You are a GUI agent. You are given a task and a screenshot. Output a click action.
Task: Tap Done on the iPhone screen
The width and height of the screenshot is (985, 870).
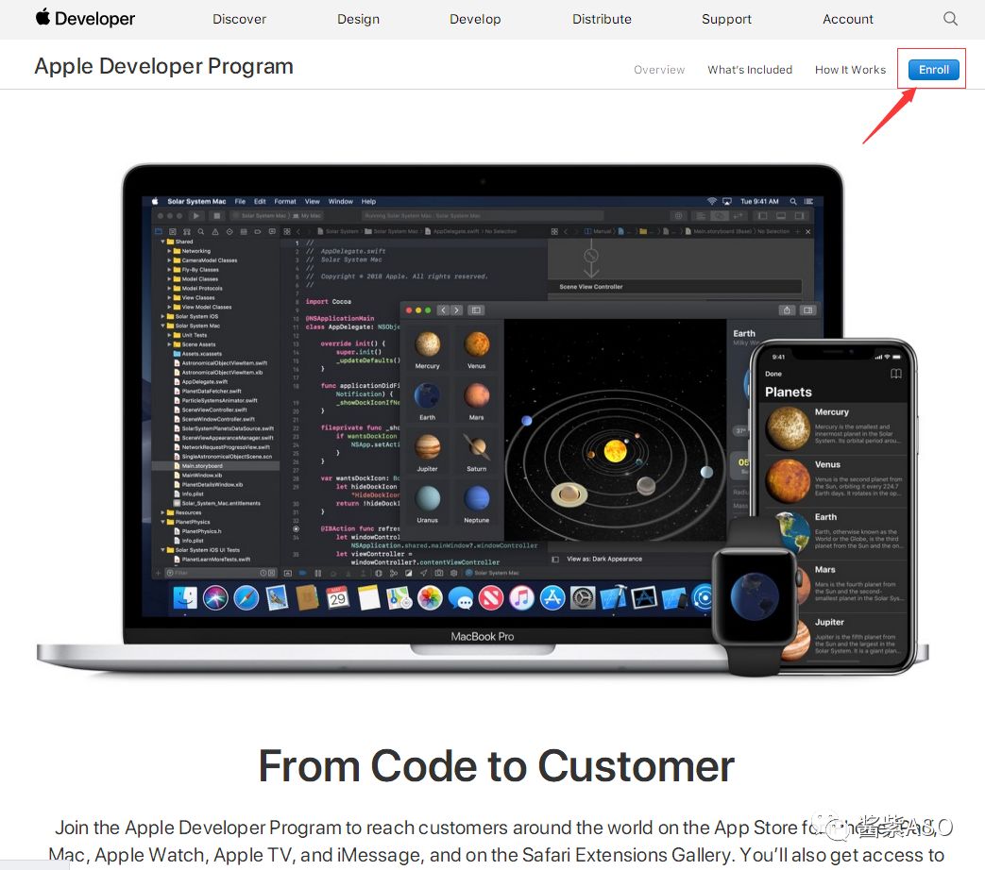click(x=773, y=374)
